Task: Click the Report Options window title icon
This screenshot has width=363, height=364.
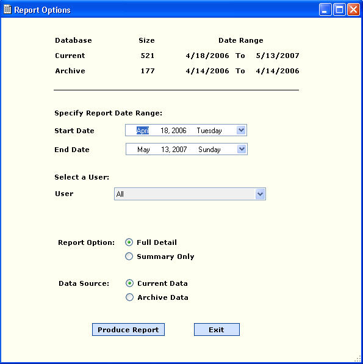Action: coord(7,10)
